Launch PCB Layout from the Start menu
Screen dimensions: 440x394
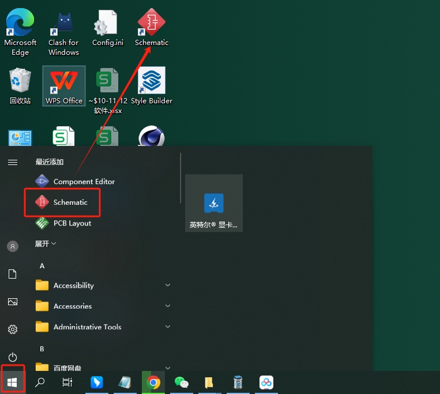(63, 223)
